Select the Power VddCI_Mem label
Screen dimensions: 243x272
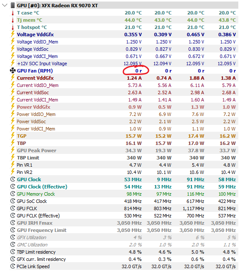[x=36, y=129]
